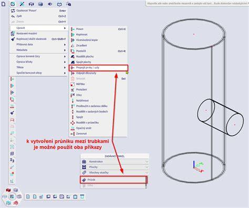This screenshot has width=249, height=208.
Task: Select Natáhnout submenu entry
Action: pos(98,101)
